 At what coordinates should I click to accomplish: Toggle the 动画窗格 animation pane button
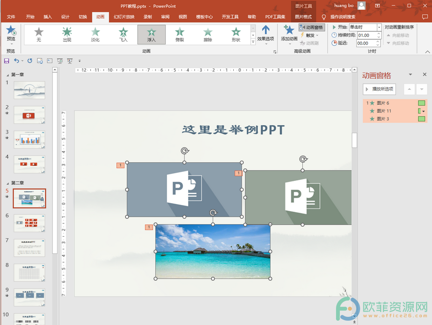pos(312,27)
